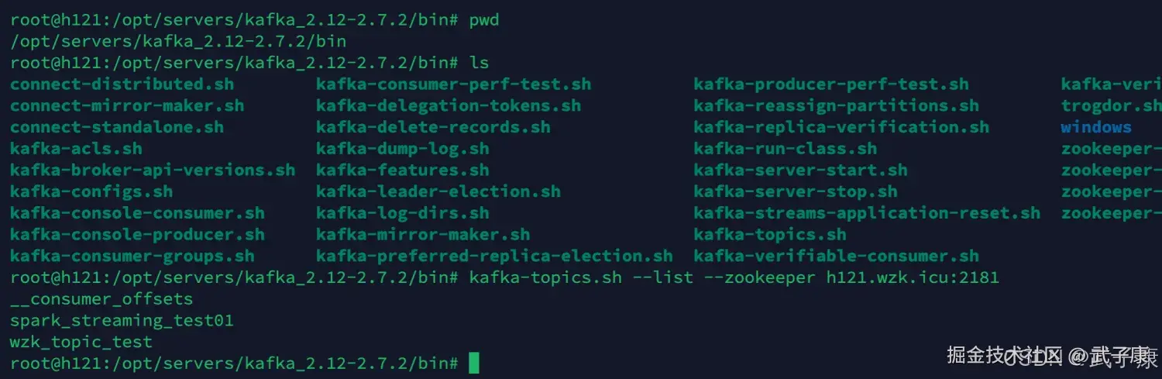Click the kafka-dump-log.sh file entry

pos(402,149)
